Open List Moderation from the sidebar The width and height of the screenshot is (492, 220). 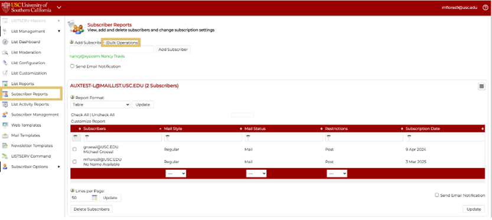click(x=26, y=52)
